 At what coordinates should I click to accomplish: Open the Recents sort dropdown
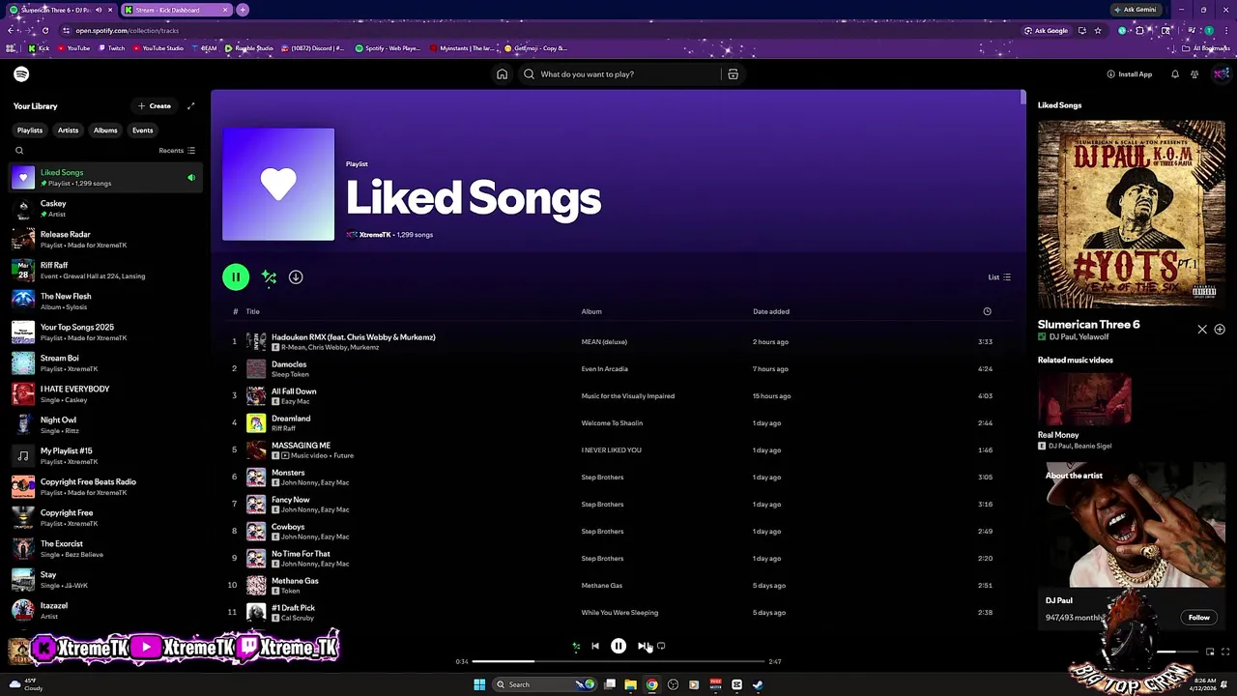click(177, 151)
